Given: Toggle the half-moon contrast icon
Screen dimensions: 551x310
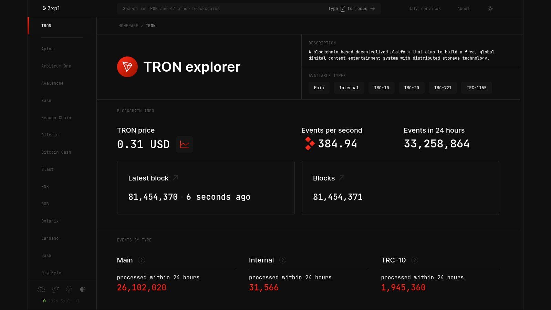Looking at the screenshot, I should (x=83, y=289).
